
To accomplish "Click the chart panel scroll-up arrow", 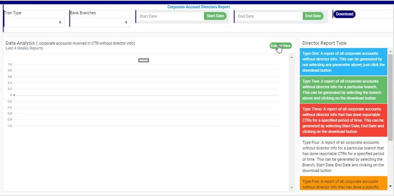I will [x=292, y=57].
